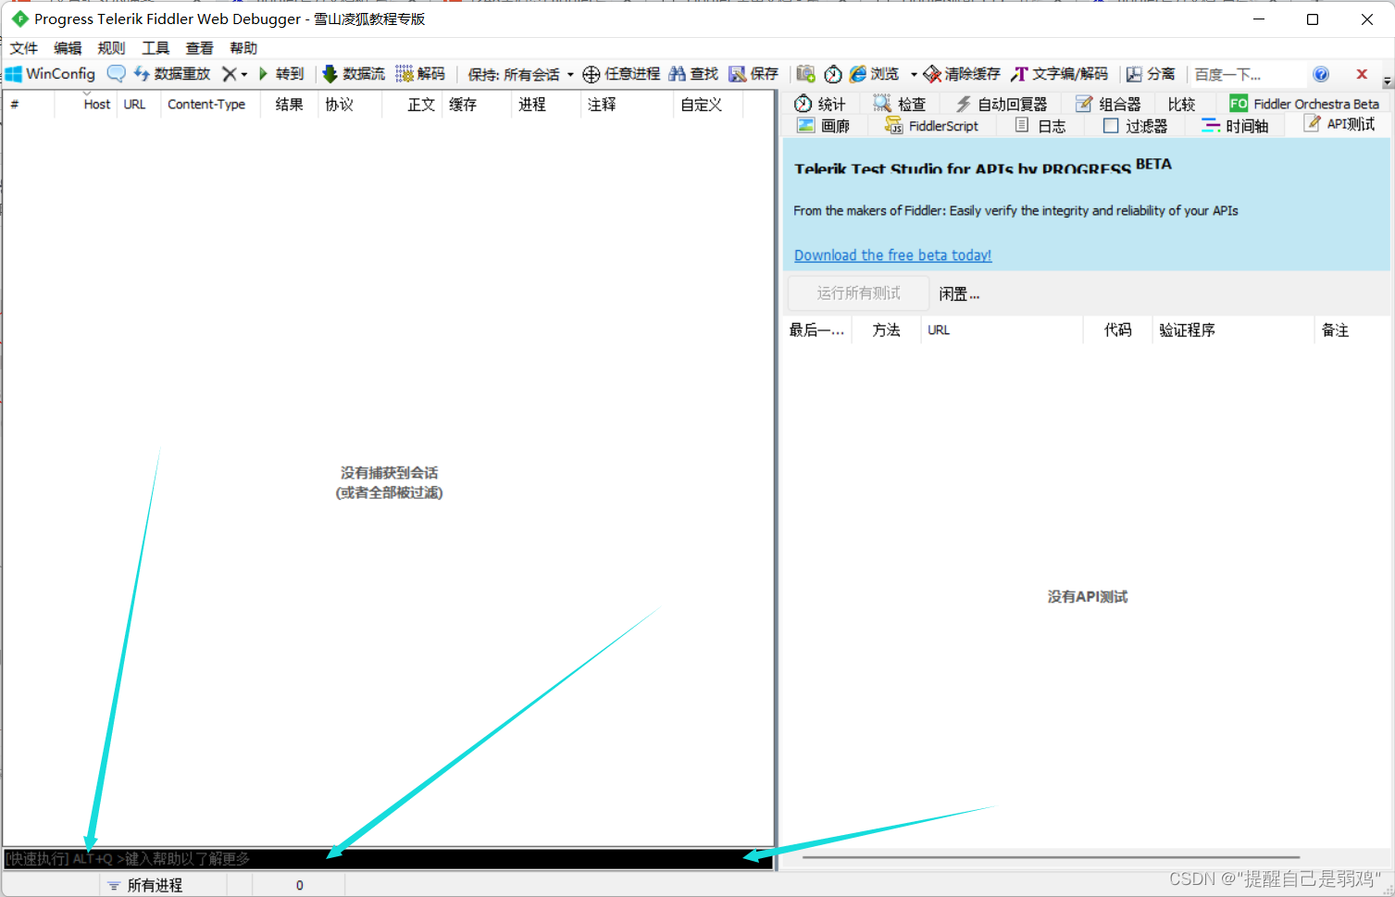Open the 查看 menu
Viewport: 1395px width, 897px height.
(199, 48)
